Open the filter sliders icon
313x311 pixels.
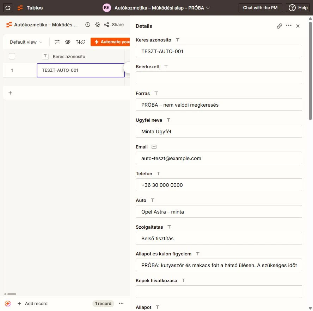click(x=57, y=42)
